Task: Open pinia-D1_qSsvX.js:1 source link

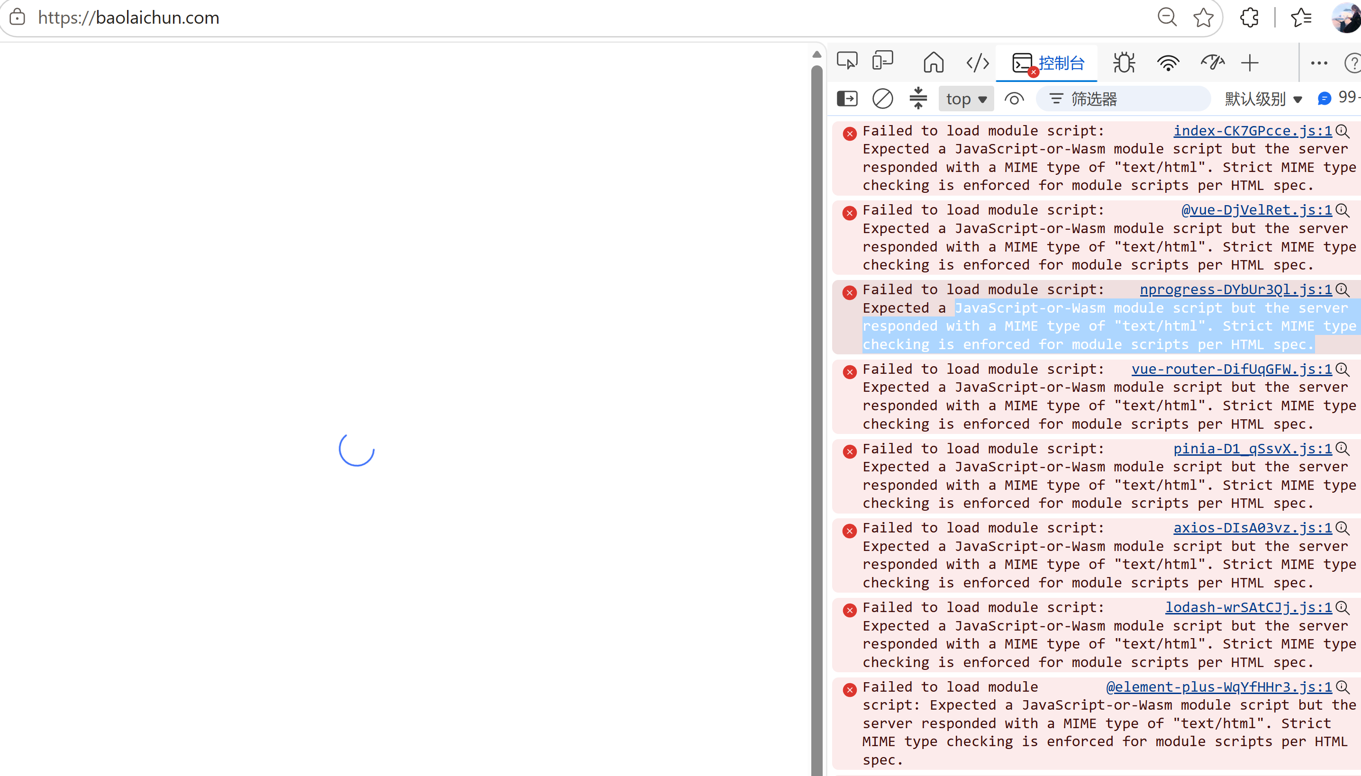Action: [1252, 449]
